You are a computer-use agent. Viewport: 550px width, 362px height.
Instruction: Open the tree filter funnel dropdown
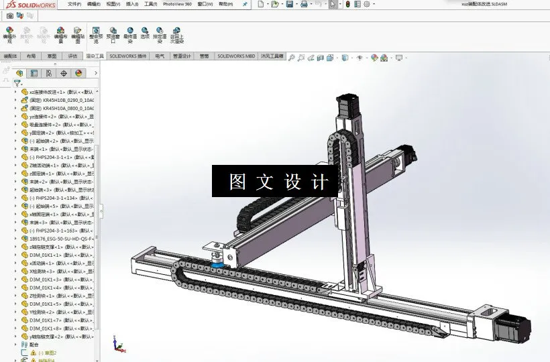click(18, 83)
